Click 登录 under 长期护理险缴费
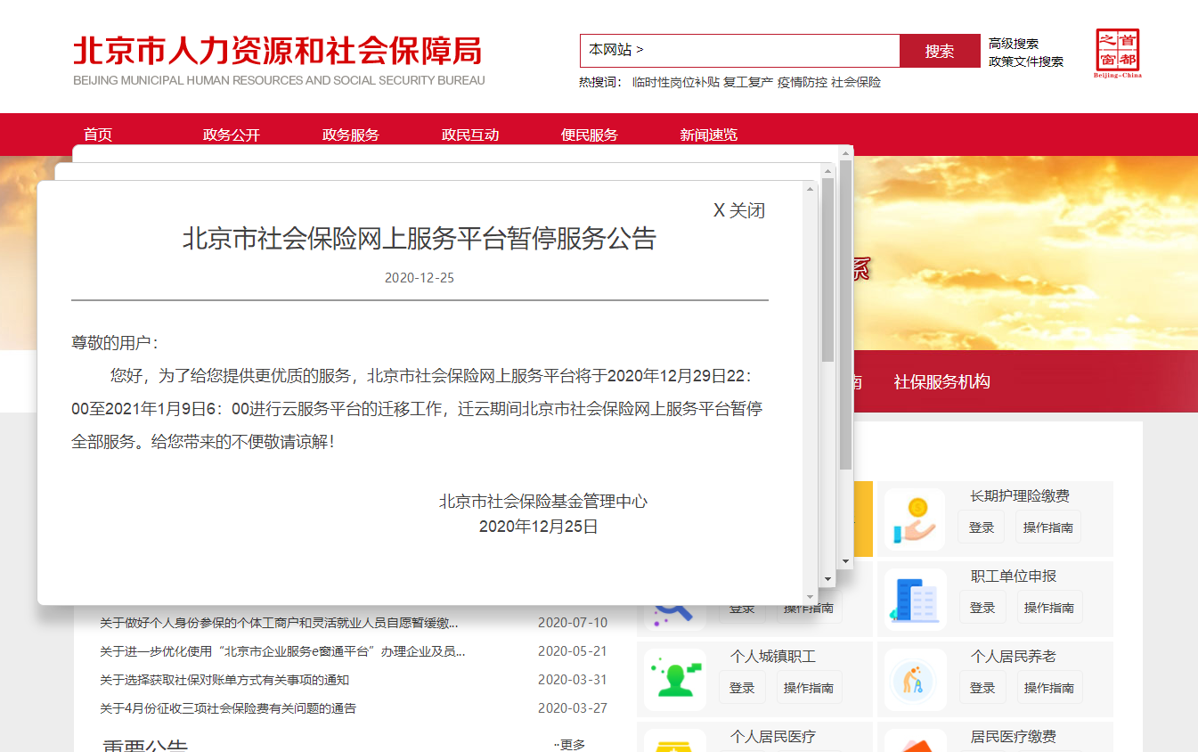 click(981, 527)
